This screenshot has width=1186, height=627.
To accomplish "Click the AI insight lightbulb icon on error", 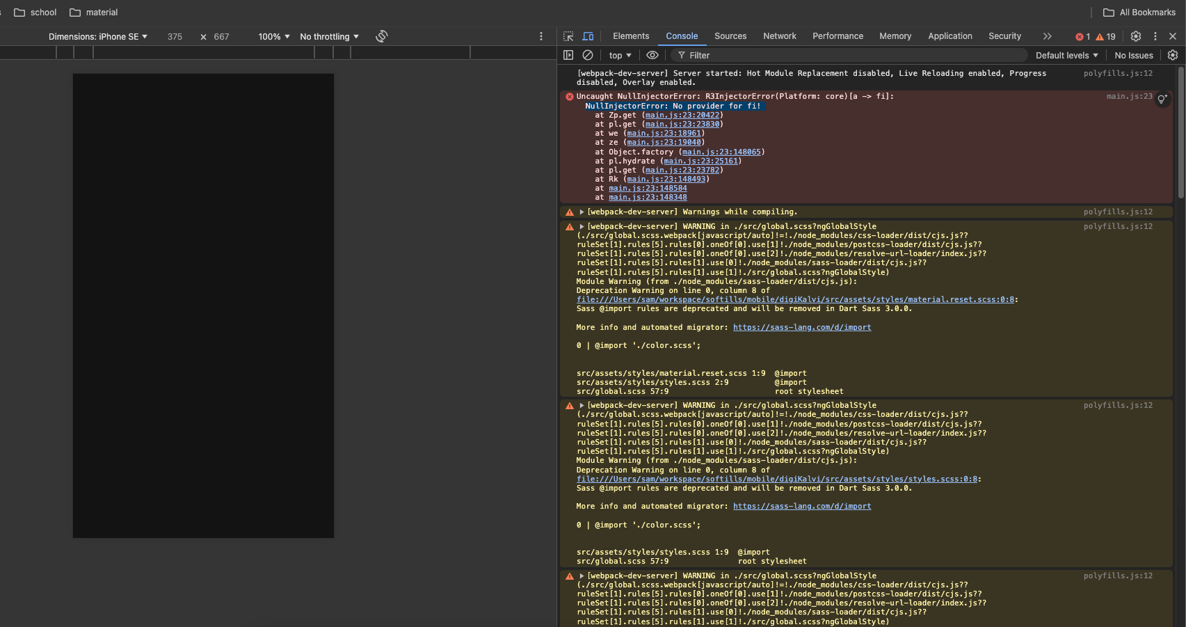I will [x=1162, y=100].
